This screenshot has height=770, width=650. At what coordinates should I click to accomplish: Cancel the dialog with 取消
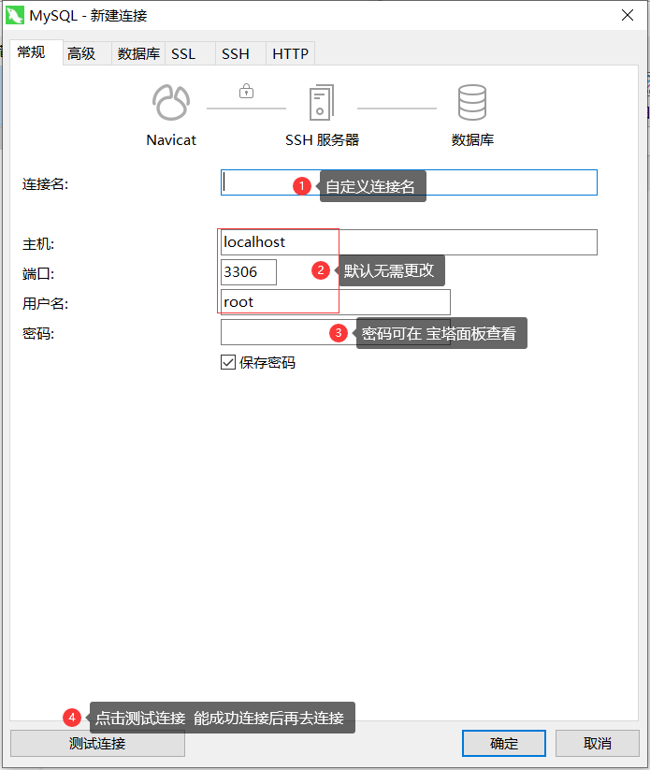tap(598, 744)
